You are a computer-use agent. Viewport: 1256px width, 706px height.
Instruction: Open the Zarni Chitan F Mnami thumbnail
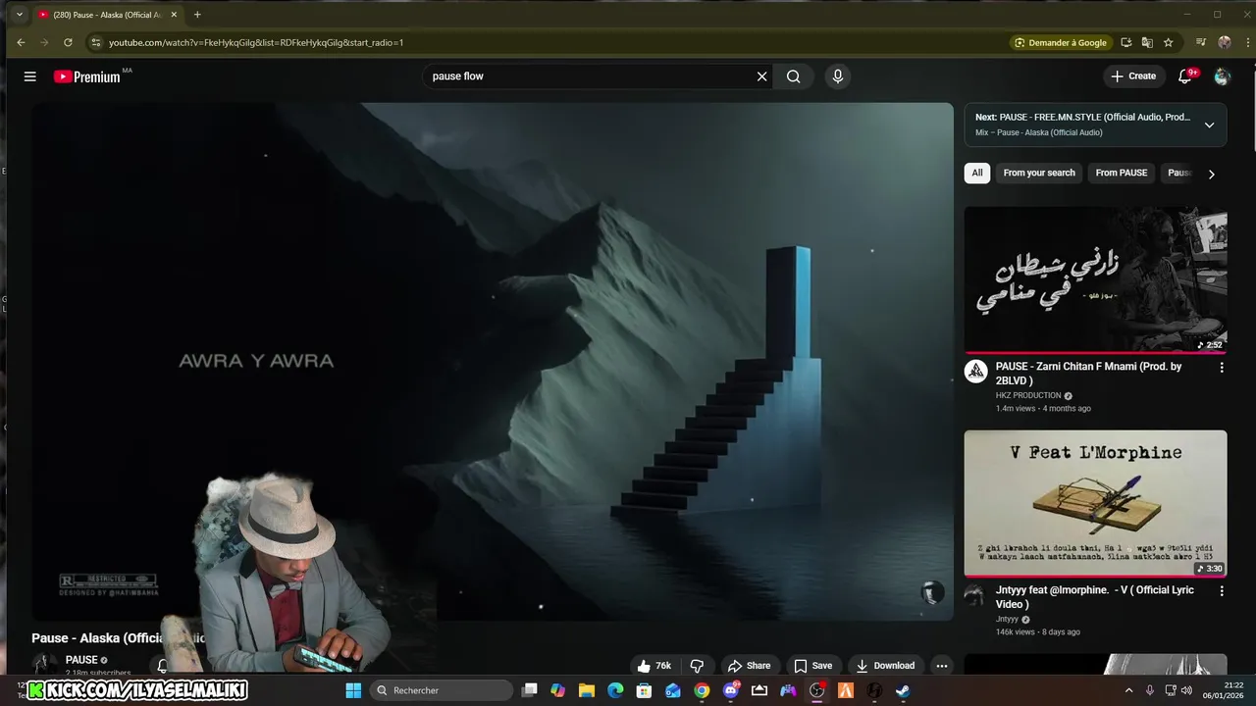pyautogui.click(x=1095, y=279)
